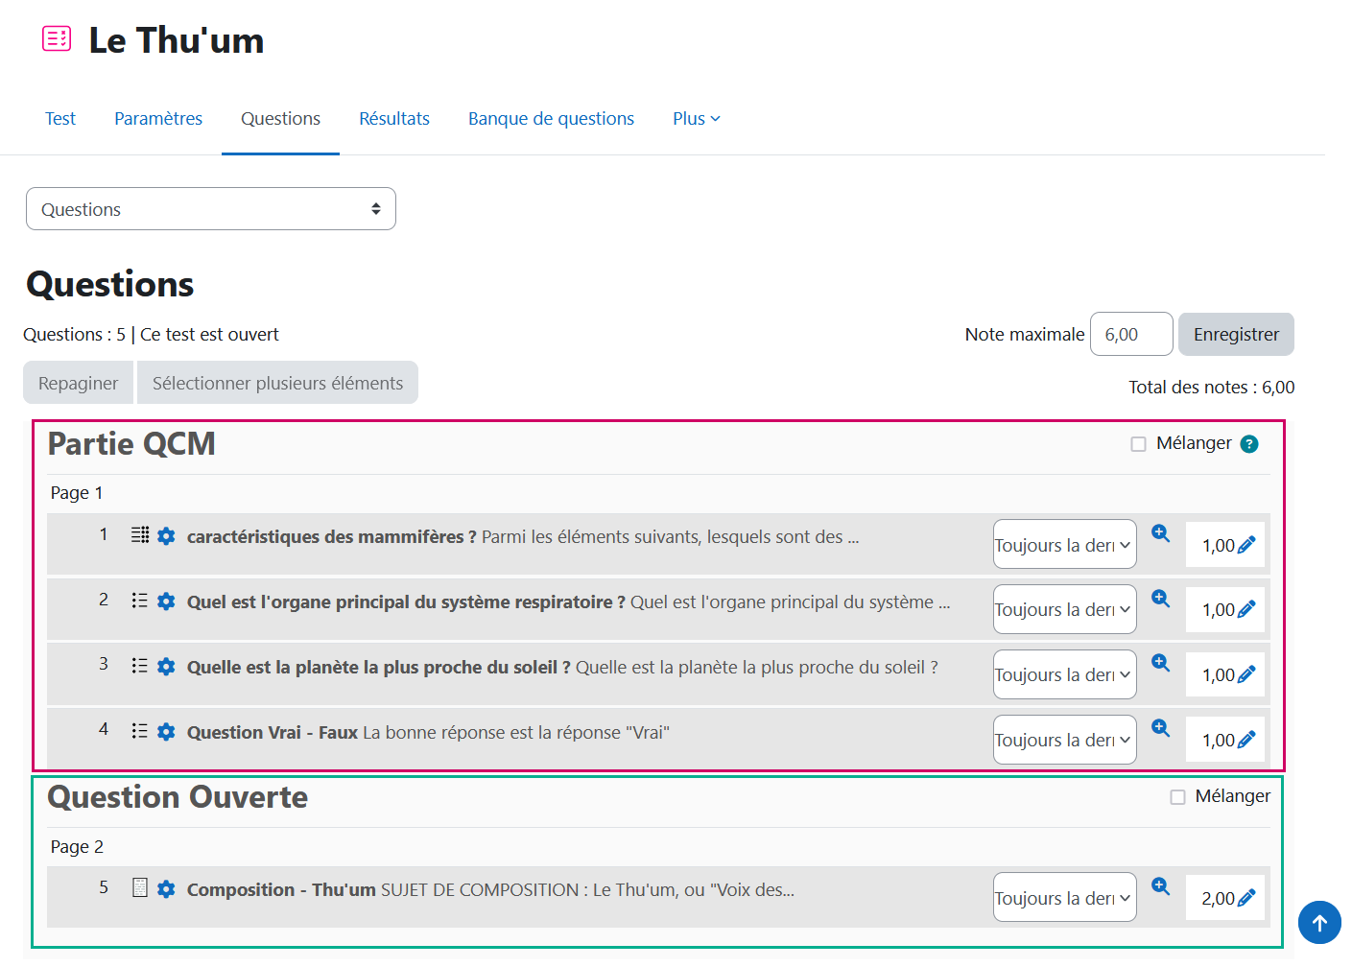Open version dropdown for question 1

point(1064,545)
